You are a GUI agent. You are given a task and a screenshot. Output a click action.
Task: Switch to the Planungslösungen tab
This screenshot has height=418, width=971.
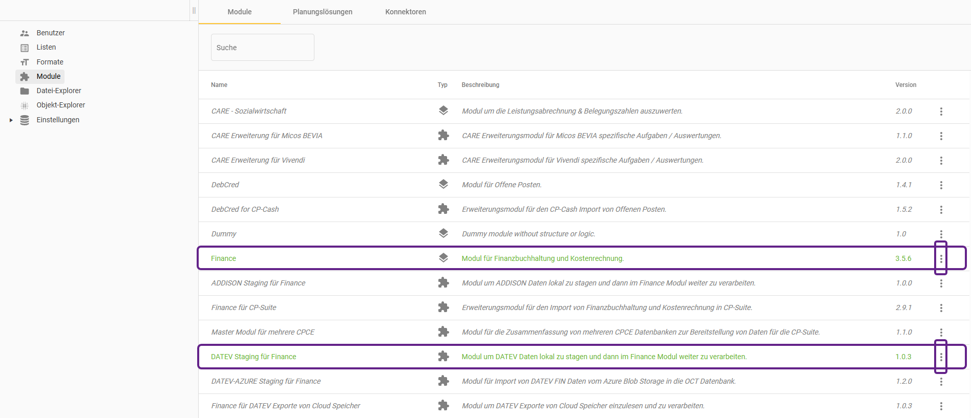(322, 12)
